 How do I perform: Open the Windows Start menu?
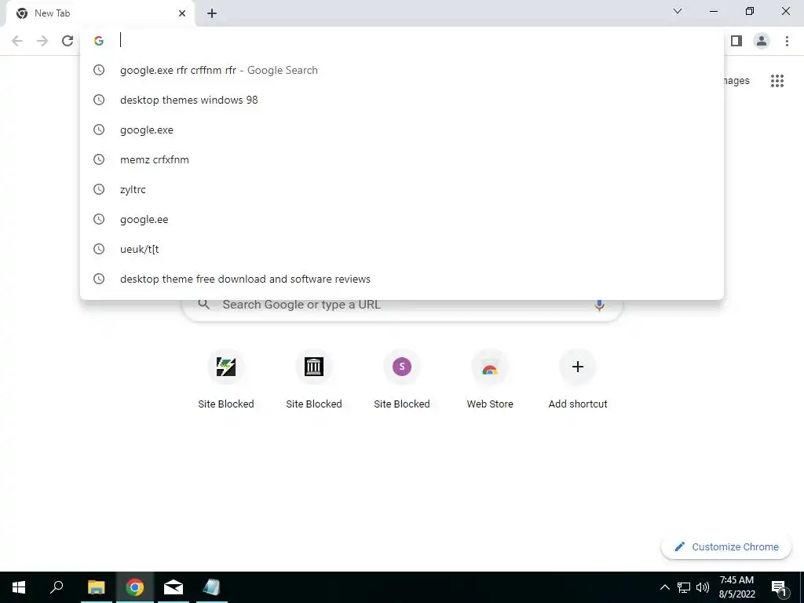[x=19, y=587]
